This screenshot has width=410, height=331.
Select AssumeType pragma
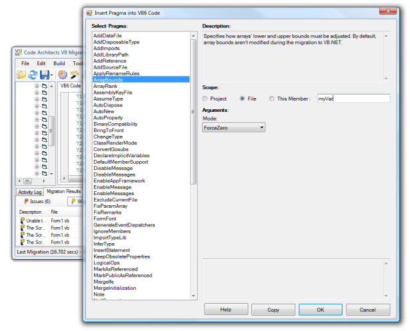tap(141, 99)
